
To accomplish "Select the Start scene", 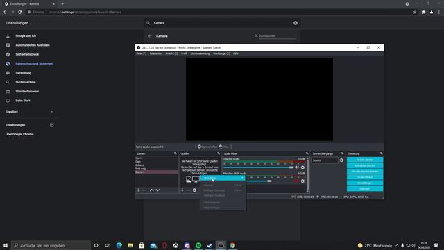I will 156,158.
